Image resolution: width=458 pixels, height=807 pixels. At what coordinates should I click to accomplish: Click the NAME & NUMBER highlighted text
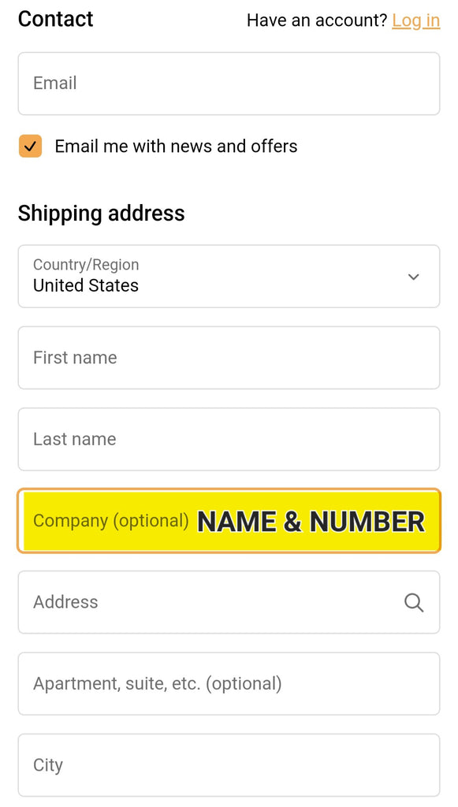(x=311, y=522)
